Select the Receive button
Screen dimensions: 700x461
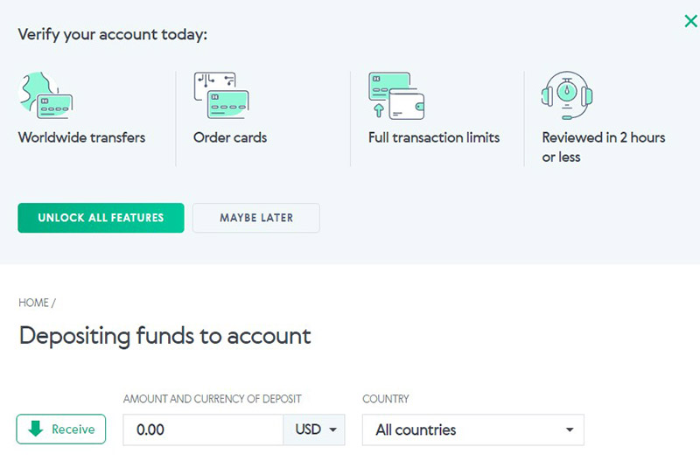pyautogui.click(x=61, y=430)
